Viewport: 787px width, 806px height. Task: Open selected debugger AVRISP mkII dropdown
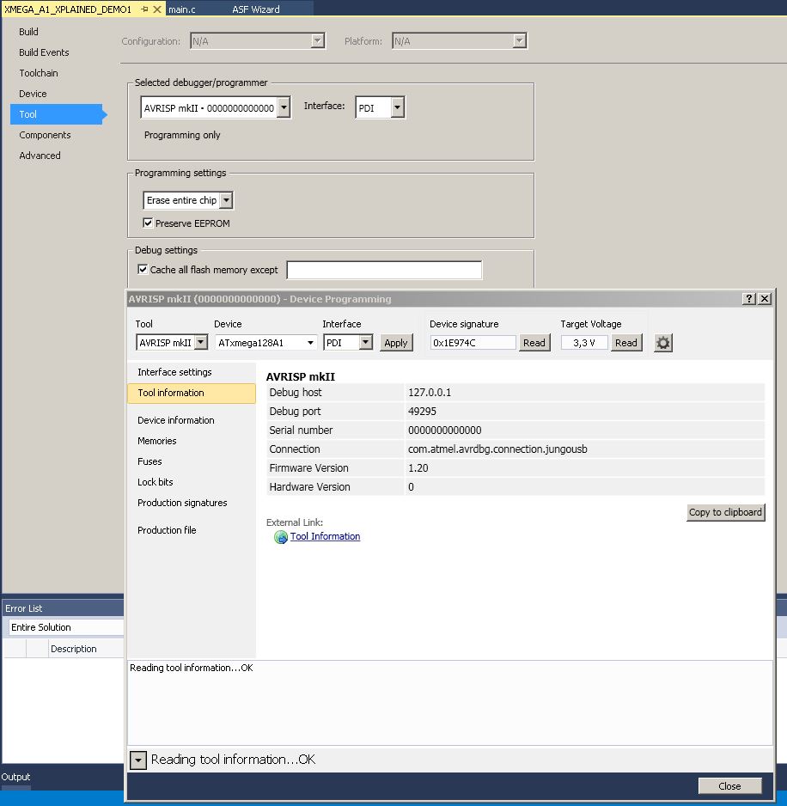216,108
